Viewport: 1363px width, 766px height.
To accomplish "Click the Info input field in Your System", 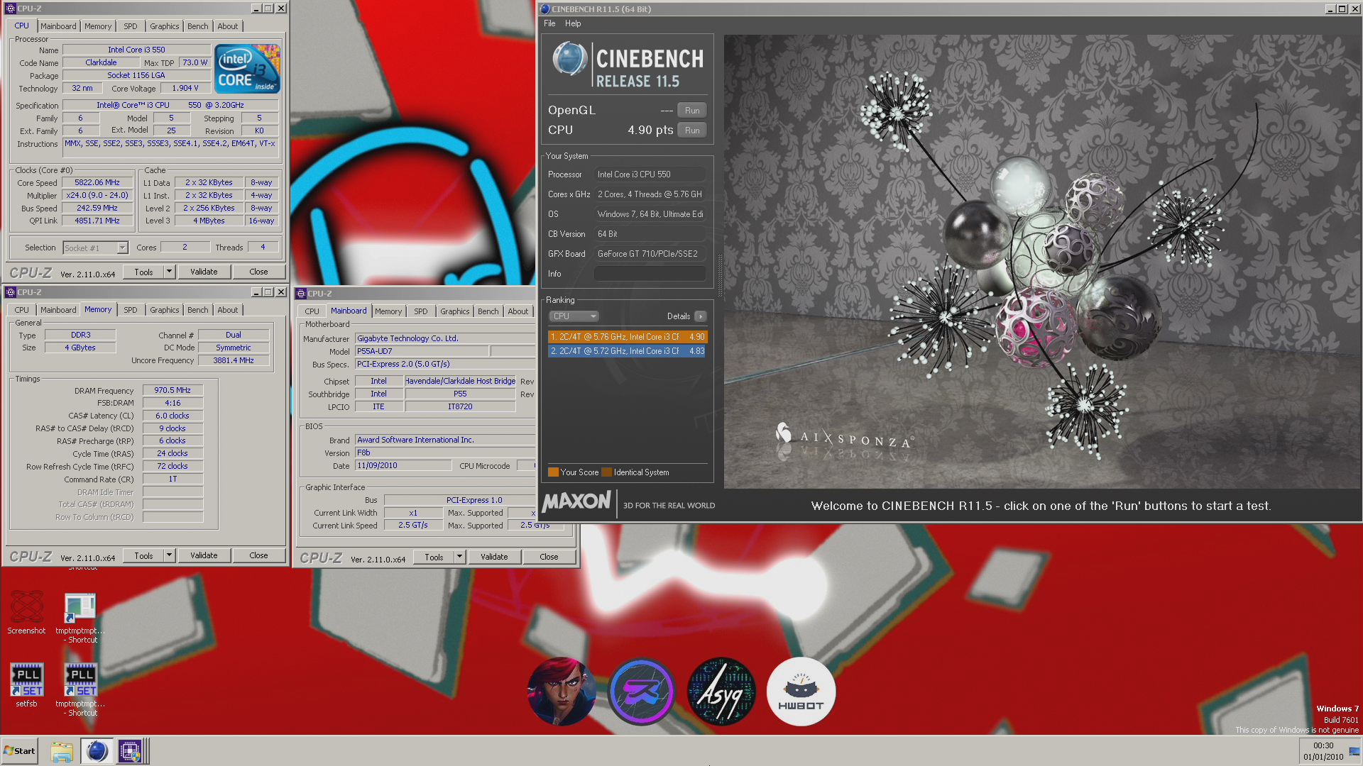I will pyautogui.click(x=650, y=274).
